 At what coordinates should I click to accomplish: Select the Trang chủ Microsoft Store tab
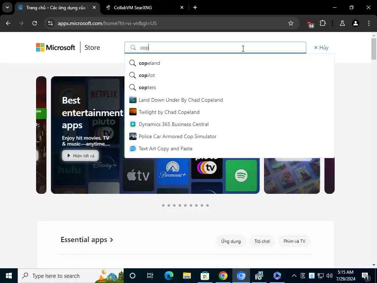56,7
